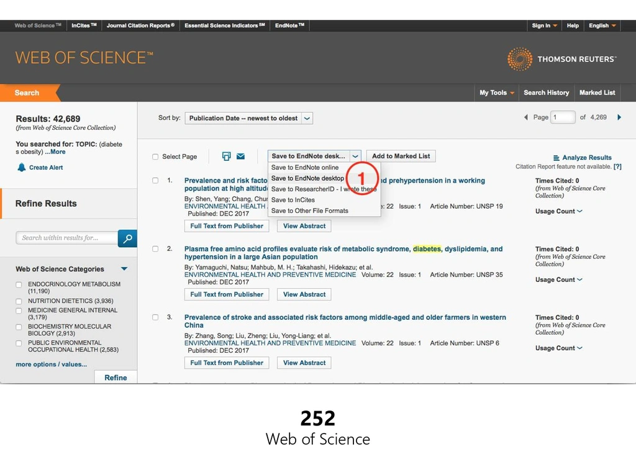
Task: View Abstract for result 1
Action: [304, 226]
